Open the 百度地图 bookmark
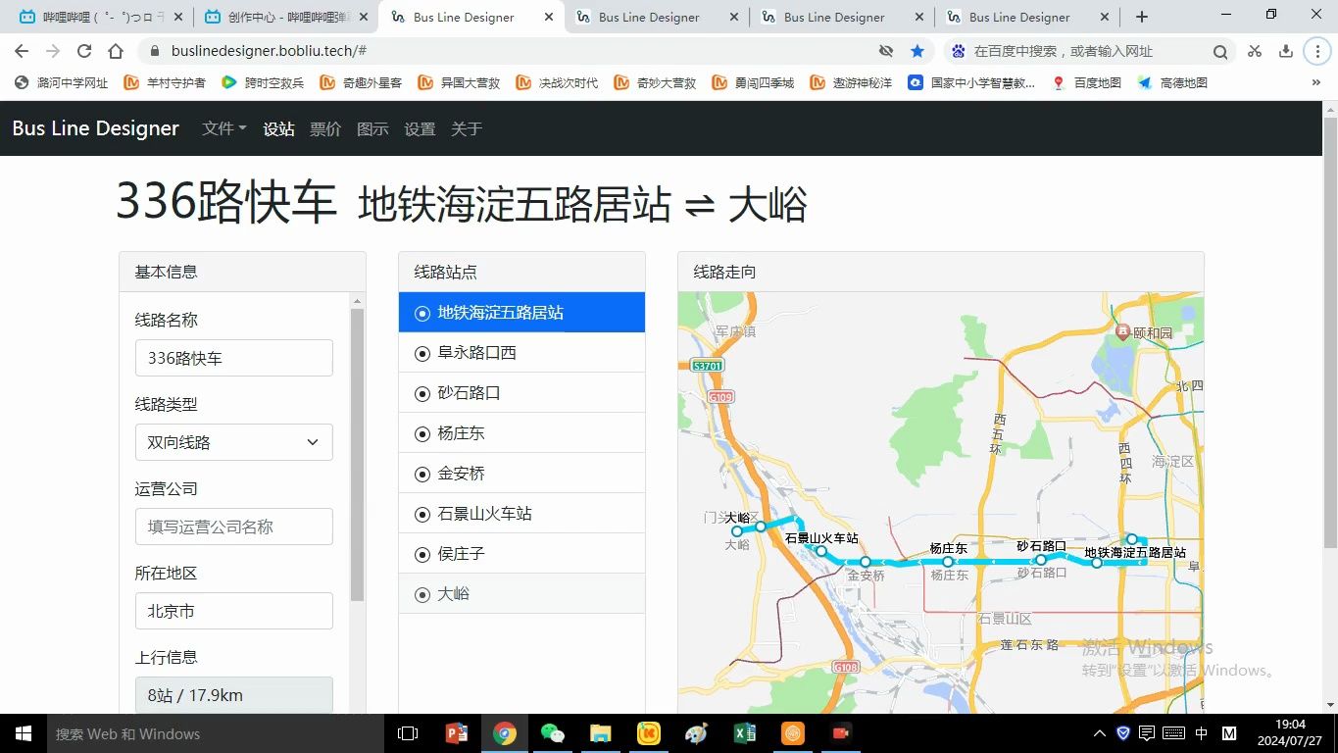The image size is (1338, 753). [x=1086, y=83]
